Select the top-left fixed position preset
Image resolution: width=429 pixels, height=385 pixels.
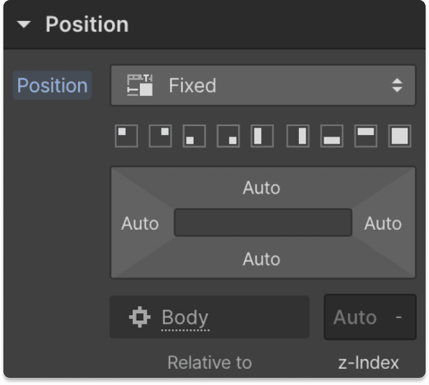[x=126, y=136]
